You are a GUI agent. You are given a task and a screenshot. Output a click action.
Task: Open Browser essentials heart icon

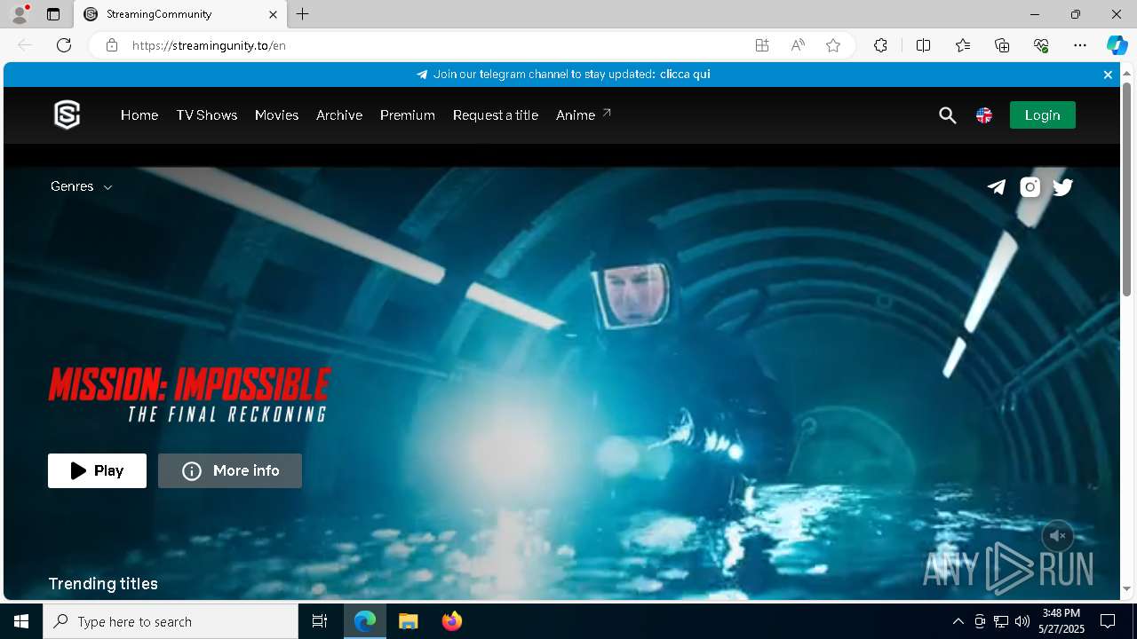click(1041, 45)
